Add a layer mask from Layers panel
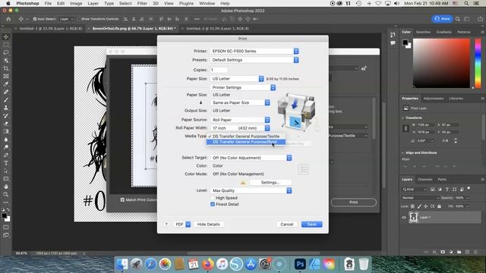 coord(443,253)
